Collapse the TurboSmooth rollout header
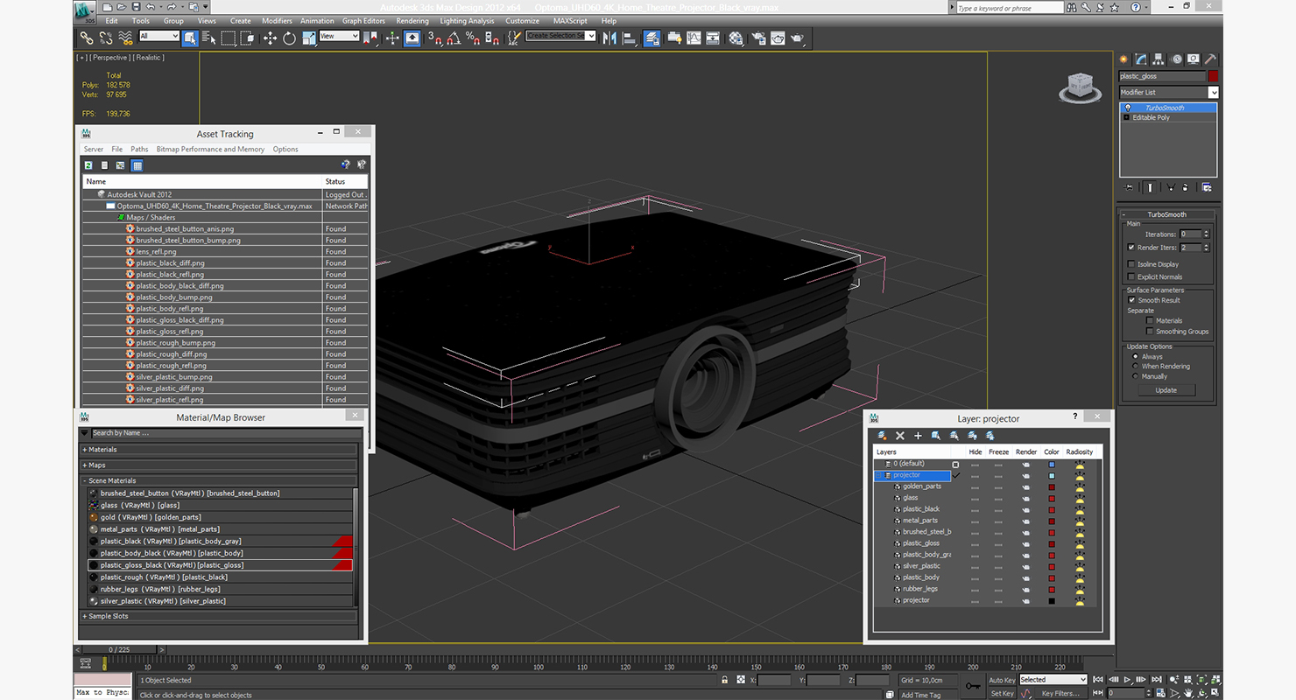Image resolution: width=1296 pixels, height=700 pixels. (x=1166, y=214)
